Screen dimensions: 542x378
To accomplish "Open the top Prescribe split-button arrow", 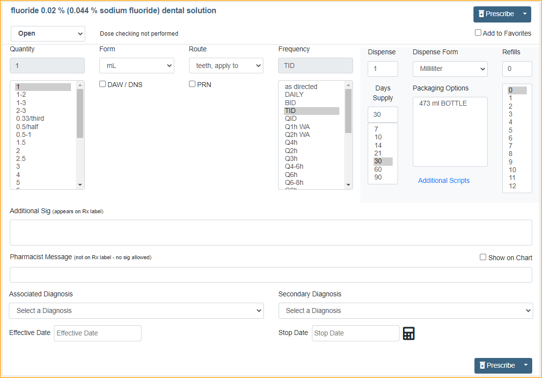I will (x=525, y=14).
